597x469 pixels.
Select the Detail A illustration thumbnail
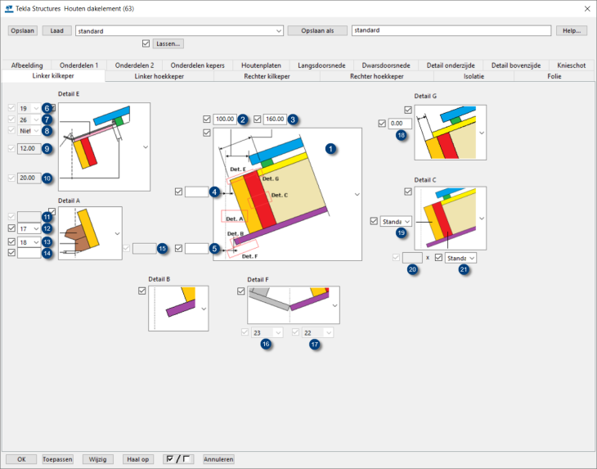coord(90,233)
